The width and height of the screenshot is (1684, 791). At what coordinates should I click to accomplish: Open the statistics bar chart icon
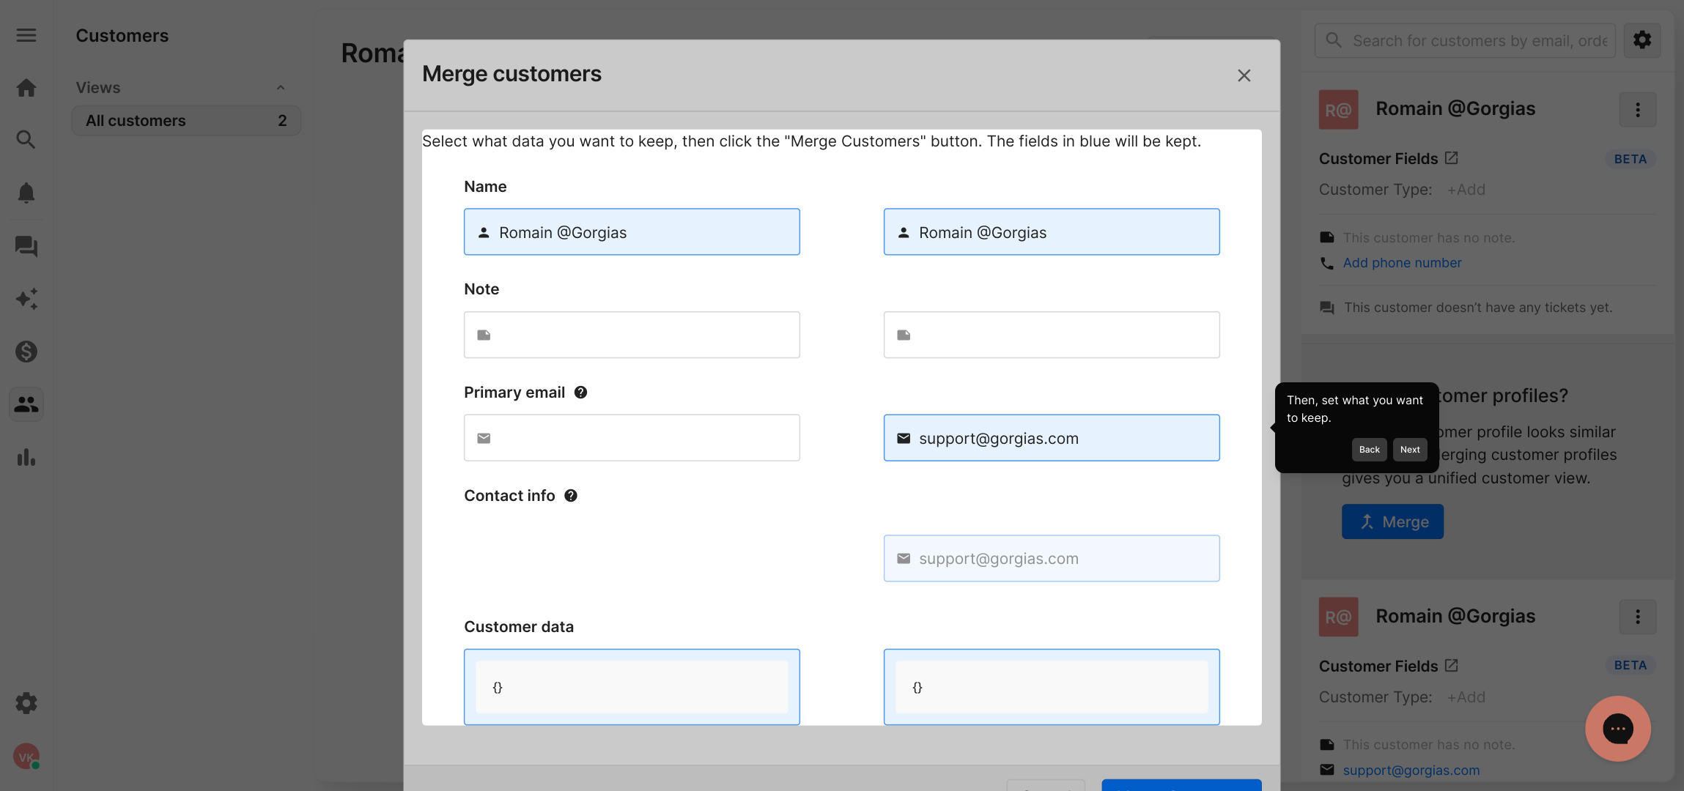26,457
